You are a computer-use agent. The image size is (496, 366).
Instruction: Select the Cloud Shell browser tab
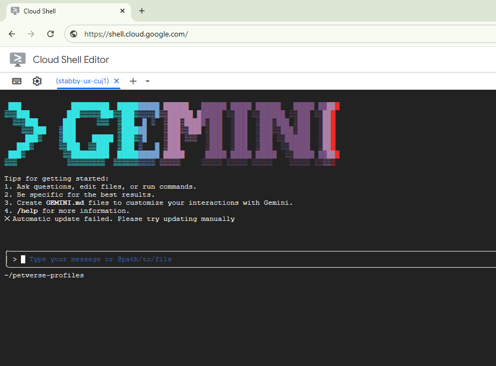[x=69, y=11]
